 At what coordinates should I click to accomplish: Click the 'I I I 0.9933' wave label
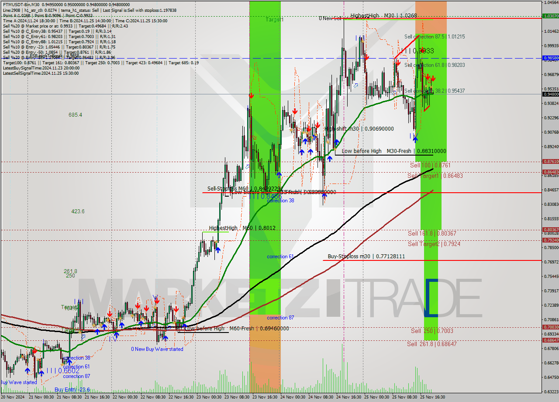[418, 51]
